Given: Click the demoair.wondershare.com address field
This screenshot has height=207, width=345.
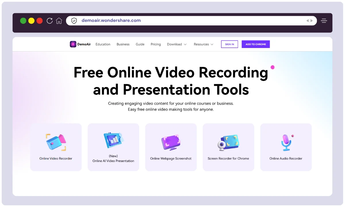Looking at the screenshot, I should [172, 21].
